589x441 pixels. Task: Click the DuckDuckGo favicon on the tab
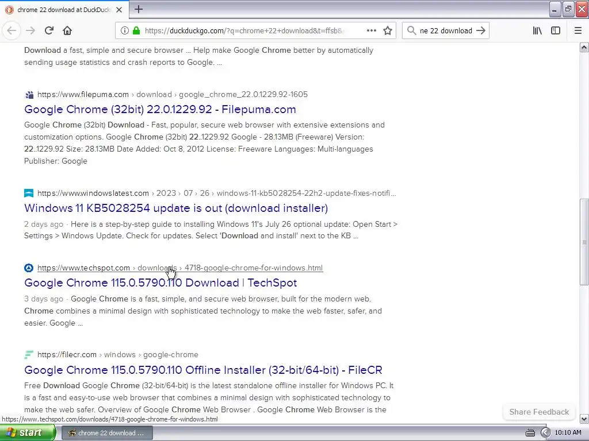[x=9, y=10]
